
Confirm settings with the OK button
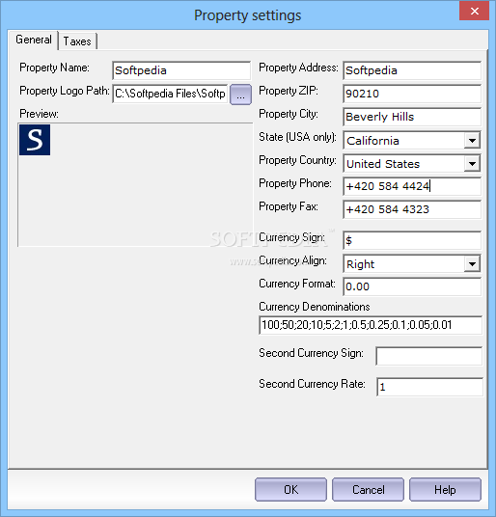click(290, 490)
